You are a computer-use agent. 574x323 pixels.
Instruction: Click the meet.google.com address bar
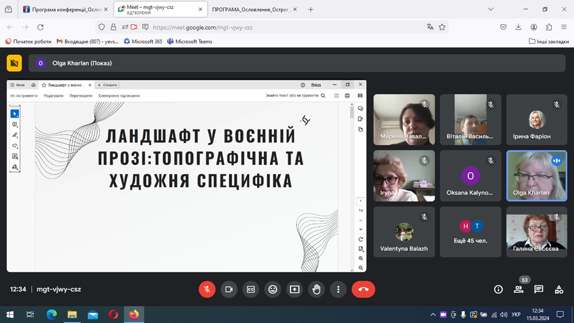coord(286,27)
